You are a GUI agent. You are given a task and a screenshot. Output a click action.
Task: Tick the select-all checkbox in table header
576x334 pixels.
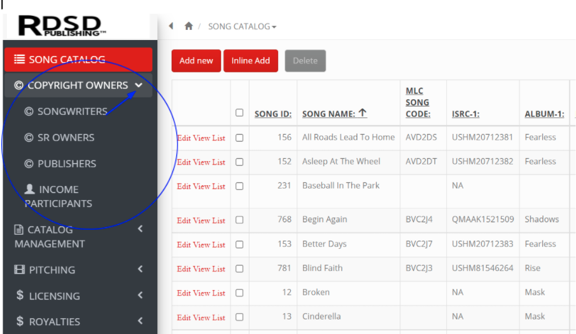click(x=239, y=112)
